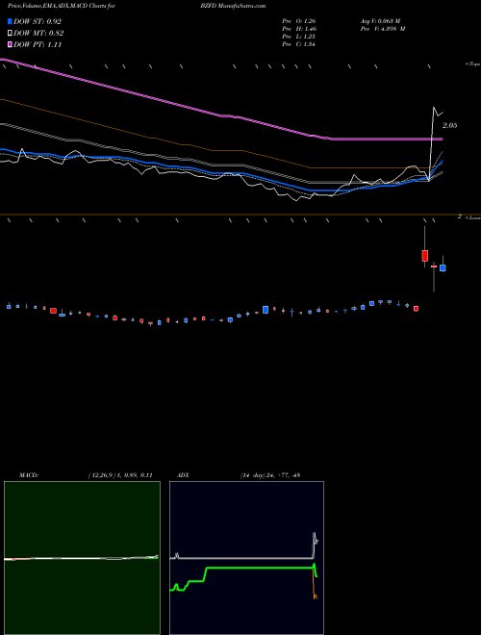Click the Lows marker label
This screenshot has width=481, height=635.
point(472,217)
